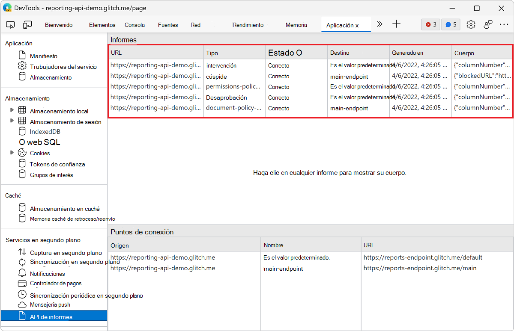This screenshot has height=331, width=514.
Task: Select the inspect element cursor icon
Action: coord(10,24)
